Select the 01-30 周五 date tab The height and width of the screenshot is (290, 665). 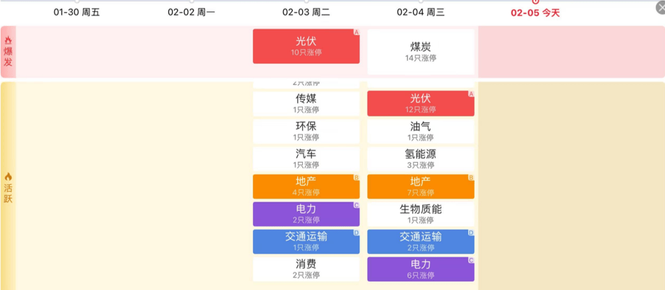[x=77, y=12]
